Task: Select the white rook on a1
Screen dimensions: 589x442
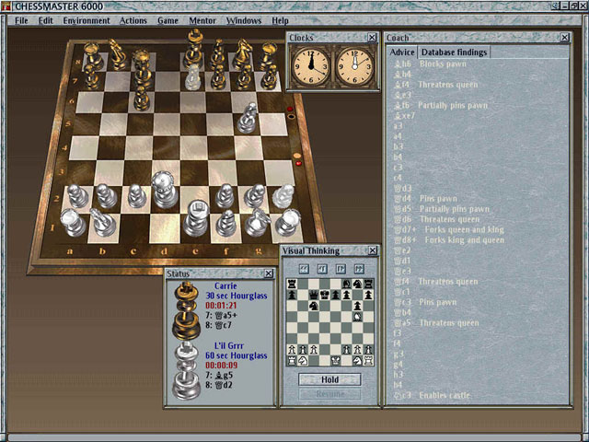Action: (x=73, y=223)
